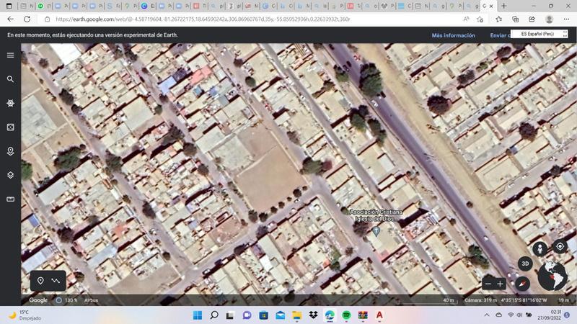Close the active Google Earth tab
This screenshot has width=577, height=324.
(x=491, y=6)
